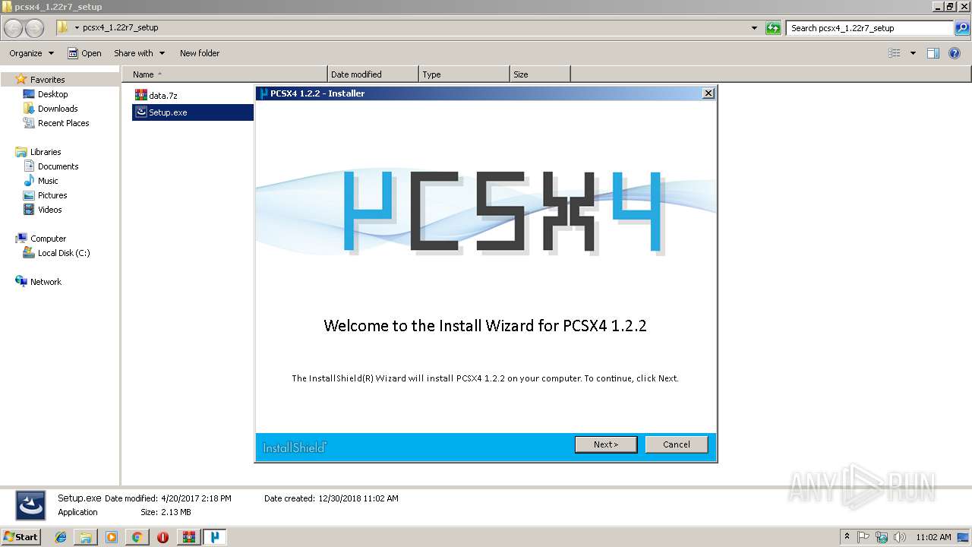
Task: Open Explorer help
Action: 955,53
